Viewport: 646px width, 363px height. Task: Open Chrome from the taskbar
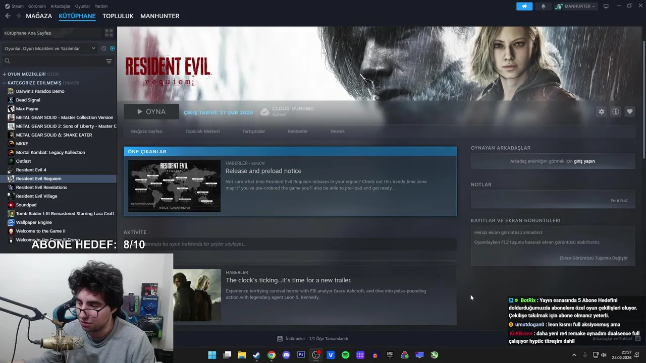tap(272, 355)
